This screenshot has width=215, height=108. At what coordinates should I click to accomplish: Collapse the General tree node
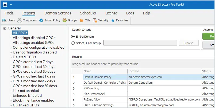tap(5, 28)
